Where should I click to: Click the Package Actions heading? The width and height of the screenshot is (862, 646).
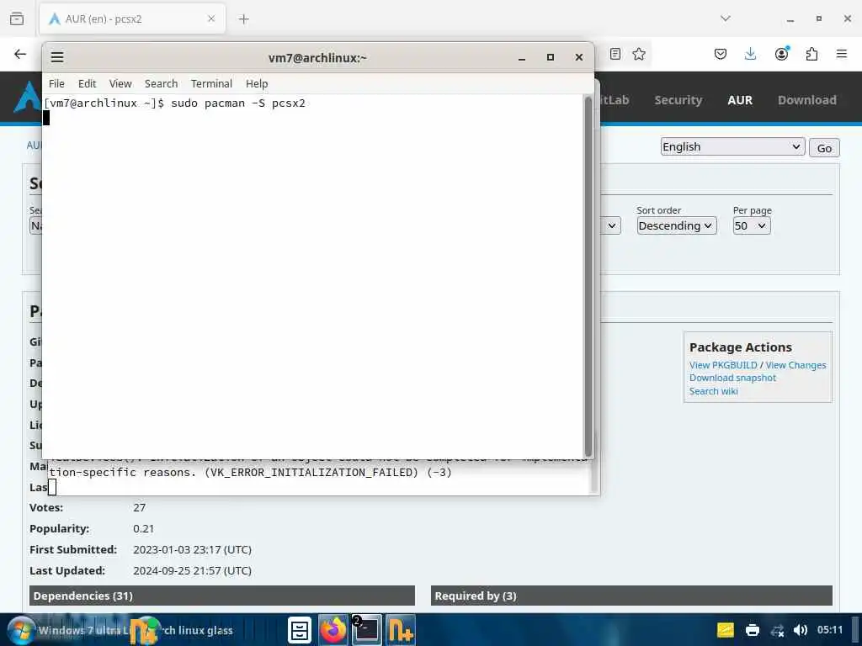pos(741,347)
